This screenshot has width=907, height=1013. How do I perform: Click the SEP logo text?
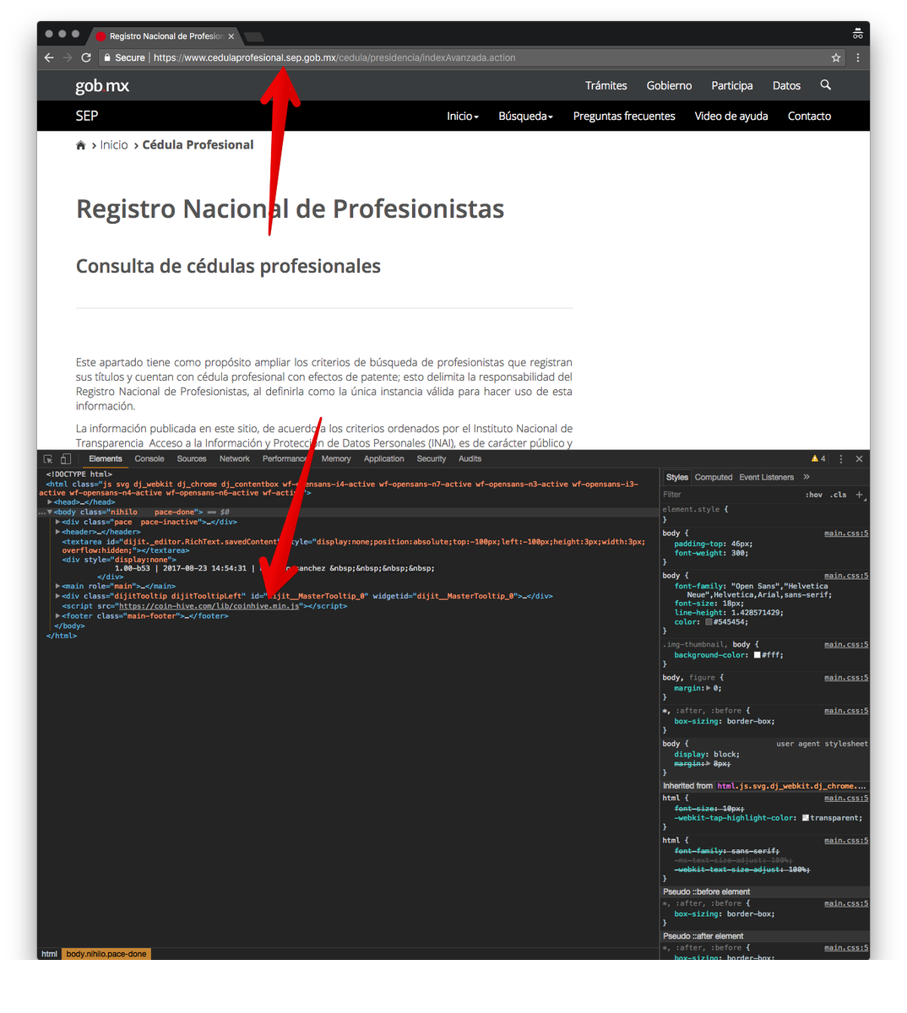point(87,116)
